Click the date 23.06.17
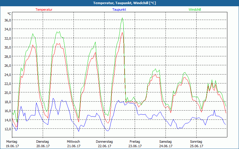 [135, 146]
